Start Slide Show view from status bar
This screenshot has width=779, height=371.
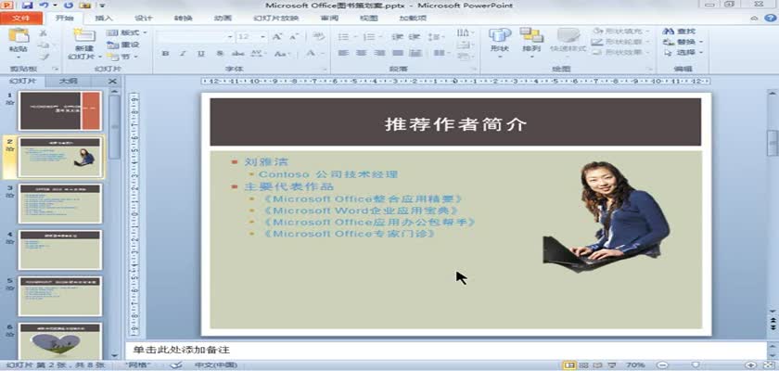(x=612, y=365)
